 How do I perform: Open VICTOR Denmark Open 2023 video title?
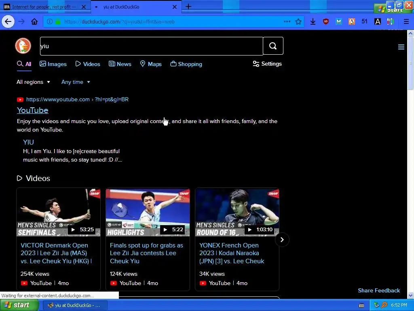56,253
